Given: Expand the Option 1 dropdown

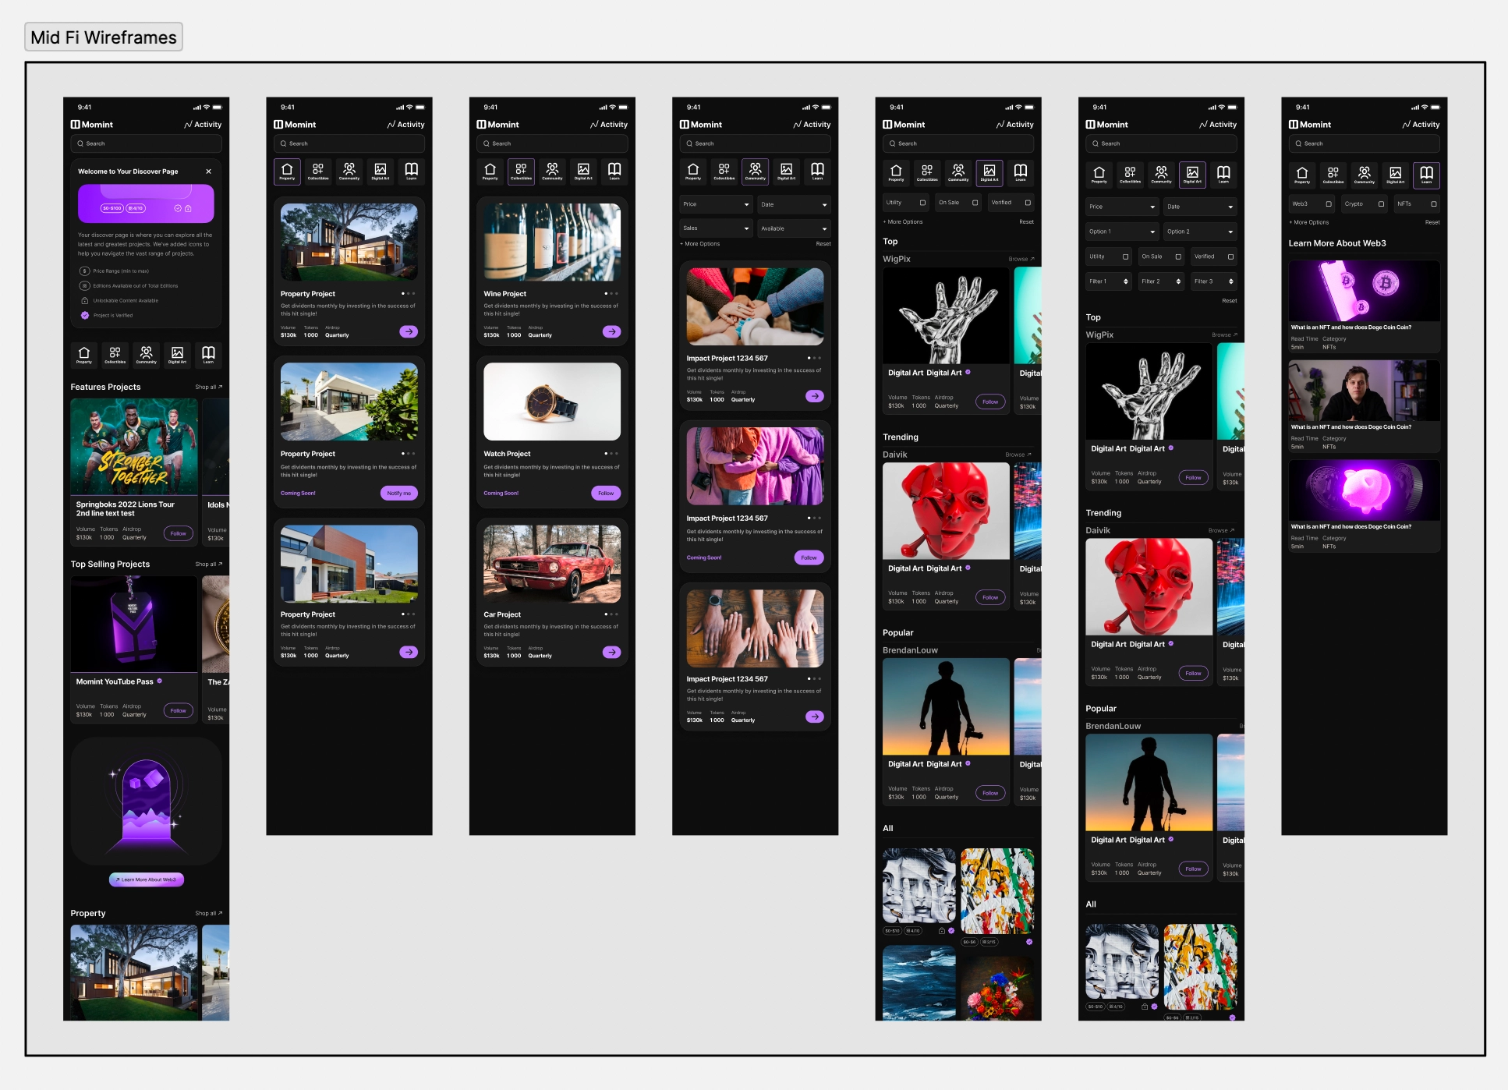Looking at the screenshot, I should [1121, 232].
